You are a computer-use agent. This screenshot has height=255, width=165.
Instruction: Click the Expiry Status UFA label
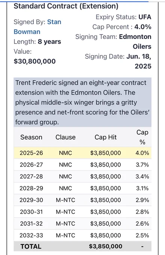(123, 17)
